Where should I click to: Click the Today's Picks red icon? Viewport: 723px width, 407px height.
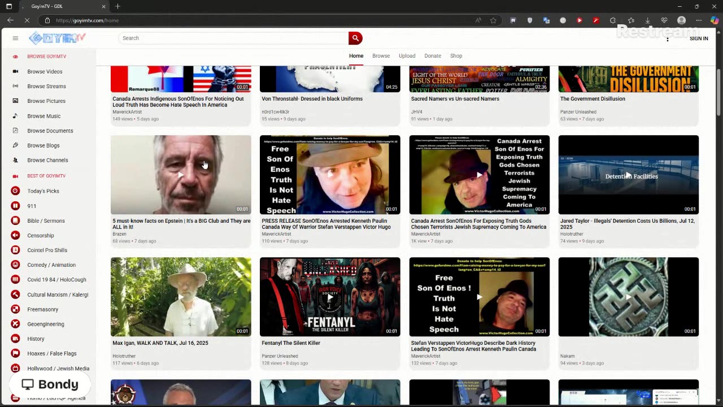click(15, 191)
